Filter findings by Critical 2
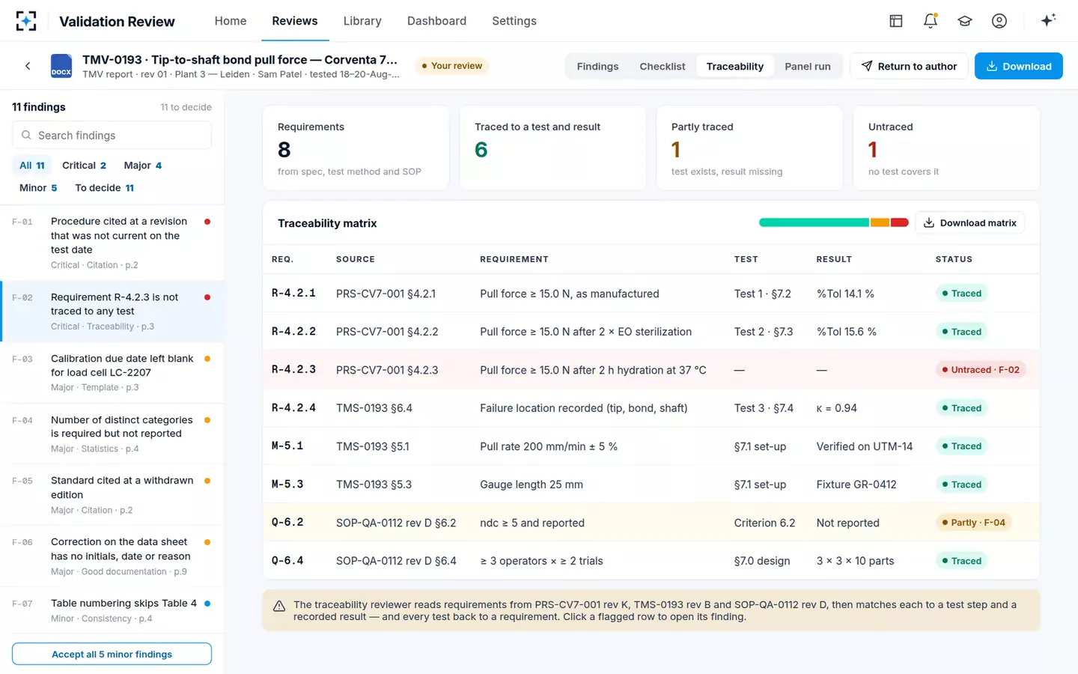 click(x=84, y=166)
